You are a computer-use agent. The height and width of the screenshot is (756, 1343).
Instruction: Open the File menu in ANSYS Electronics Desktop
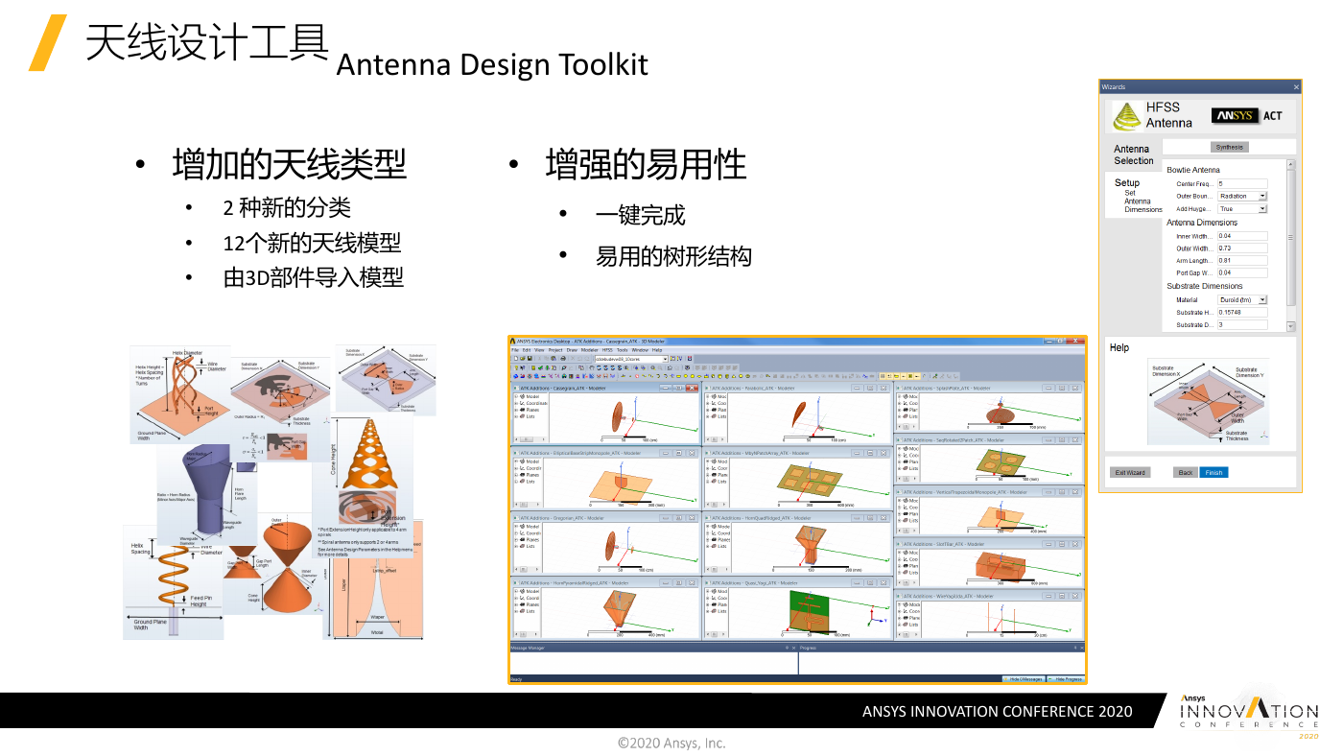pos(515,350)
